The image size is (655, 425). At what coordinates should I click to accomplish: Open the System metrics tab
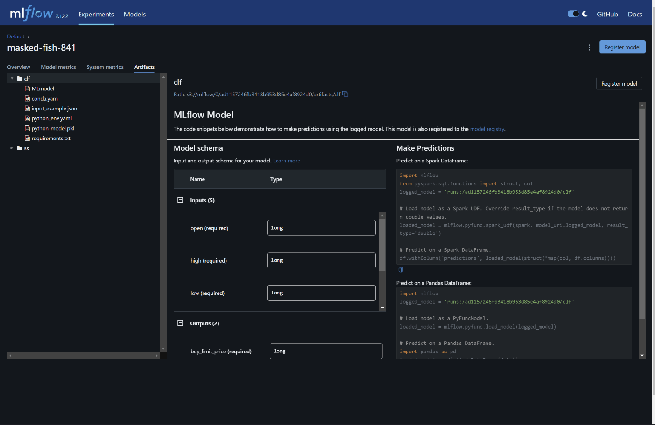click(x=105, y=67)
